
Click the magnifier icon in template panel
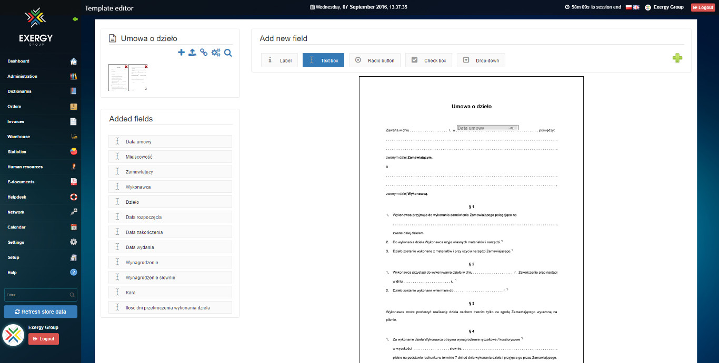(228, 53)
